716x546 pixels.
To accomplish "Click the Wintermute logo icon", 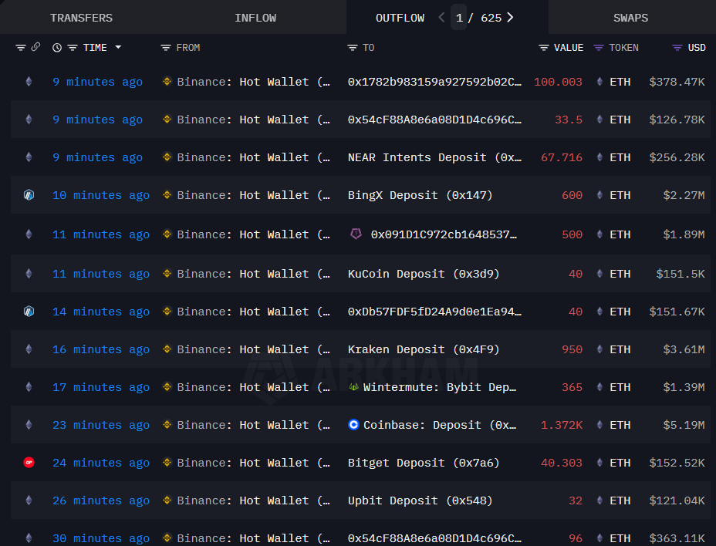I will point(353,386).
